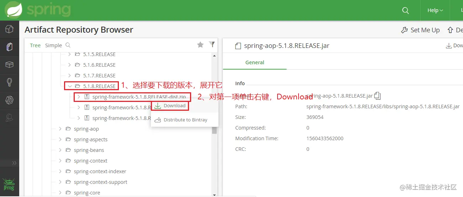The height and width of the screenshot is (197, 463).
Task: Collapse the 5.1.8.RELEASE folder
Action: coord(70,86)
